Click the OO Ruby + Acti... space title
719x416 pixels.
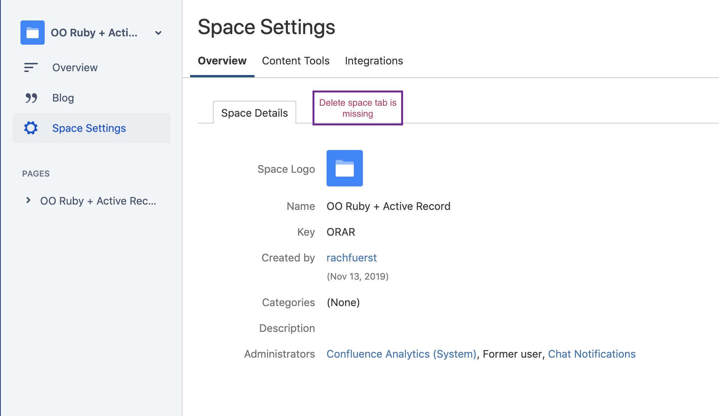94,33
